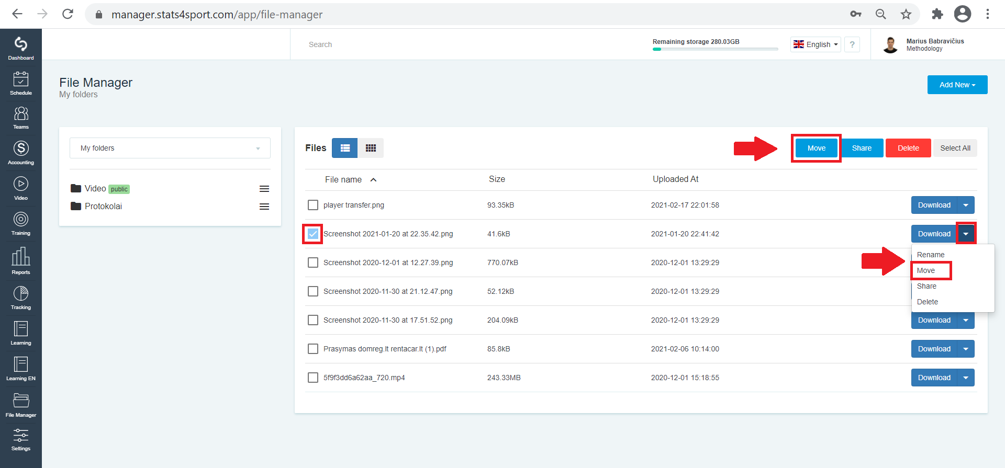Go to Teams in the sidebar
The height and width of the screenshot is (468, 1005).
pyautogui.click(x=21, y=118)
